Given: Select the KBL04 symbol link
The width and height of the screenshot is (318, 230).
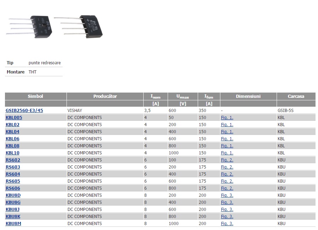Looking at the screenshot, I should point(13,131).
